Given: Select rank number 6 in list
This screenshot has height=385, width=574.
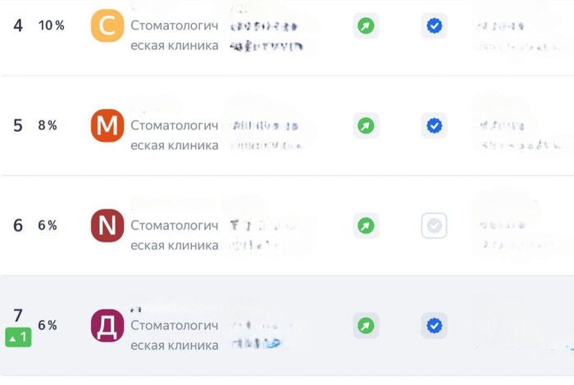Looking at the screenshot, I should click(18, 225).
